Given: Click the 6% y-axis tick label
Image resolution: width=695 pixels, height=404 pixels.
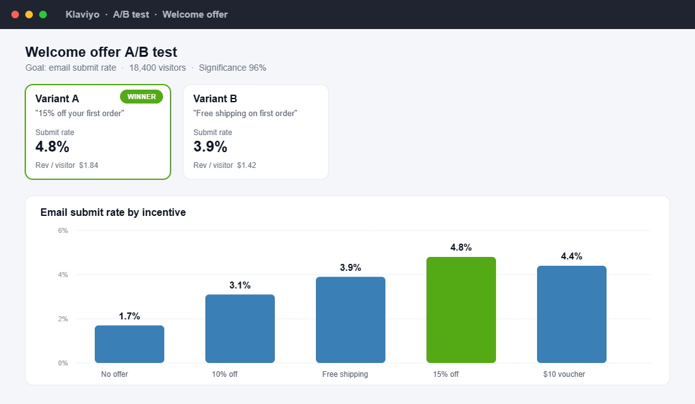Looking at the screenshot, I should 63,231.
